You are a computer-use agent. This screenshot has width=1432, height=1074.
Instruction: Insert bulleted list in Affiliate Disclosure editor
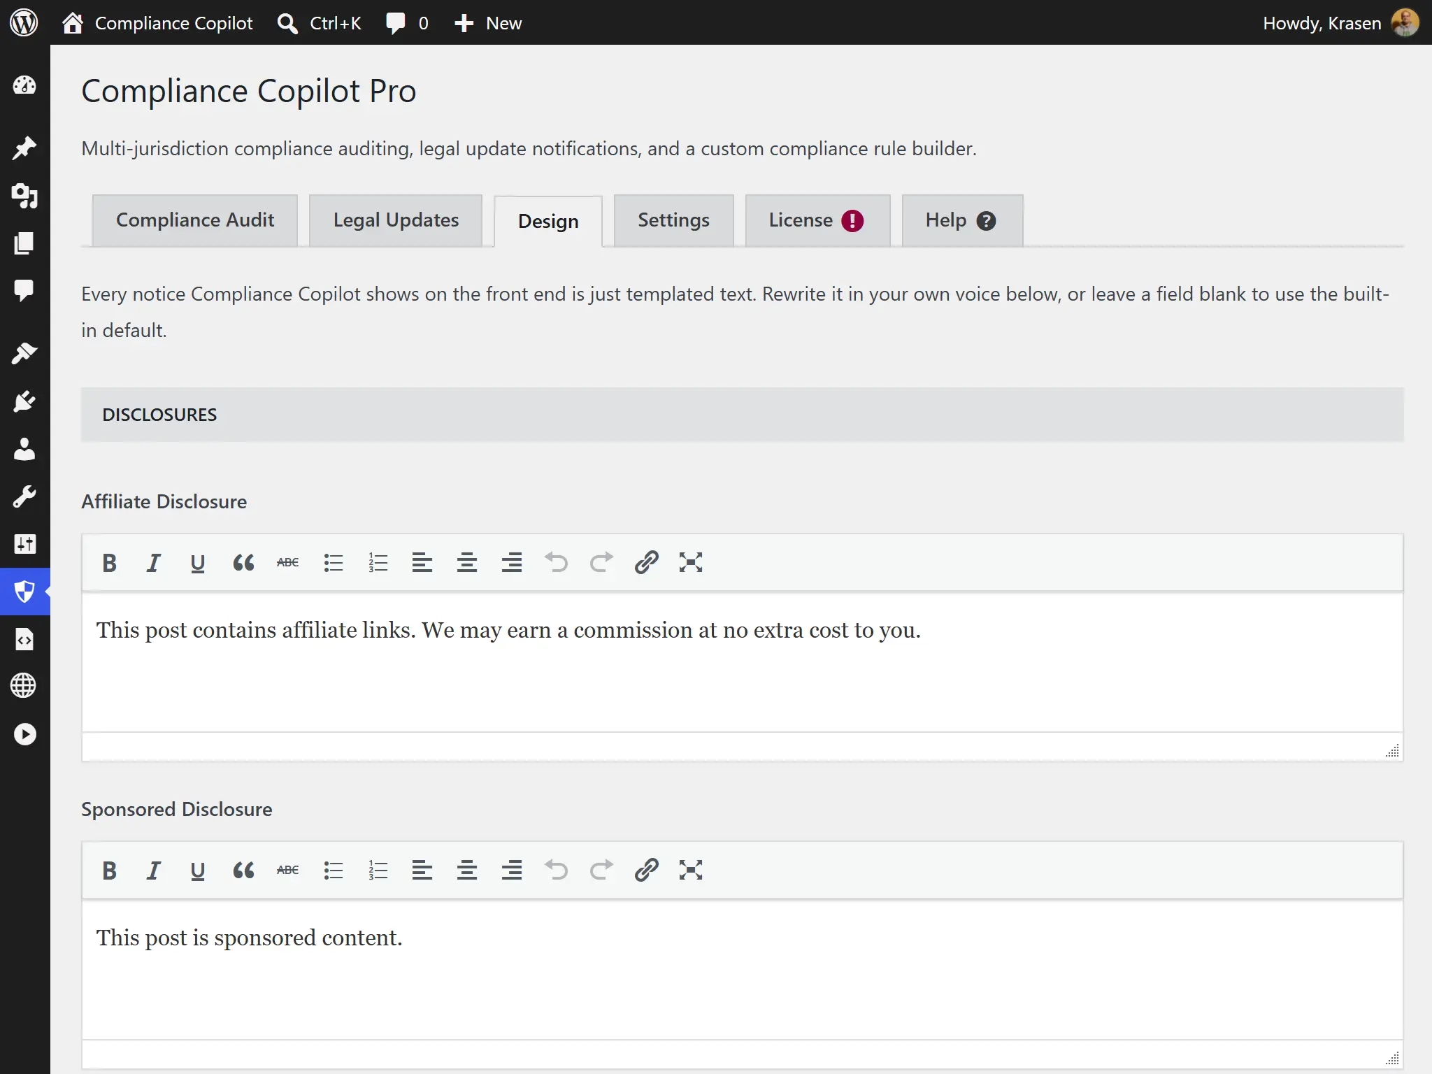coord(334,563)
